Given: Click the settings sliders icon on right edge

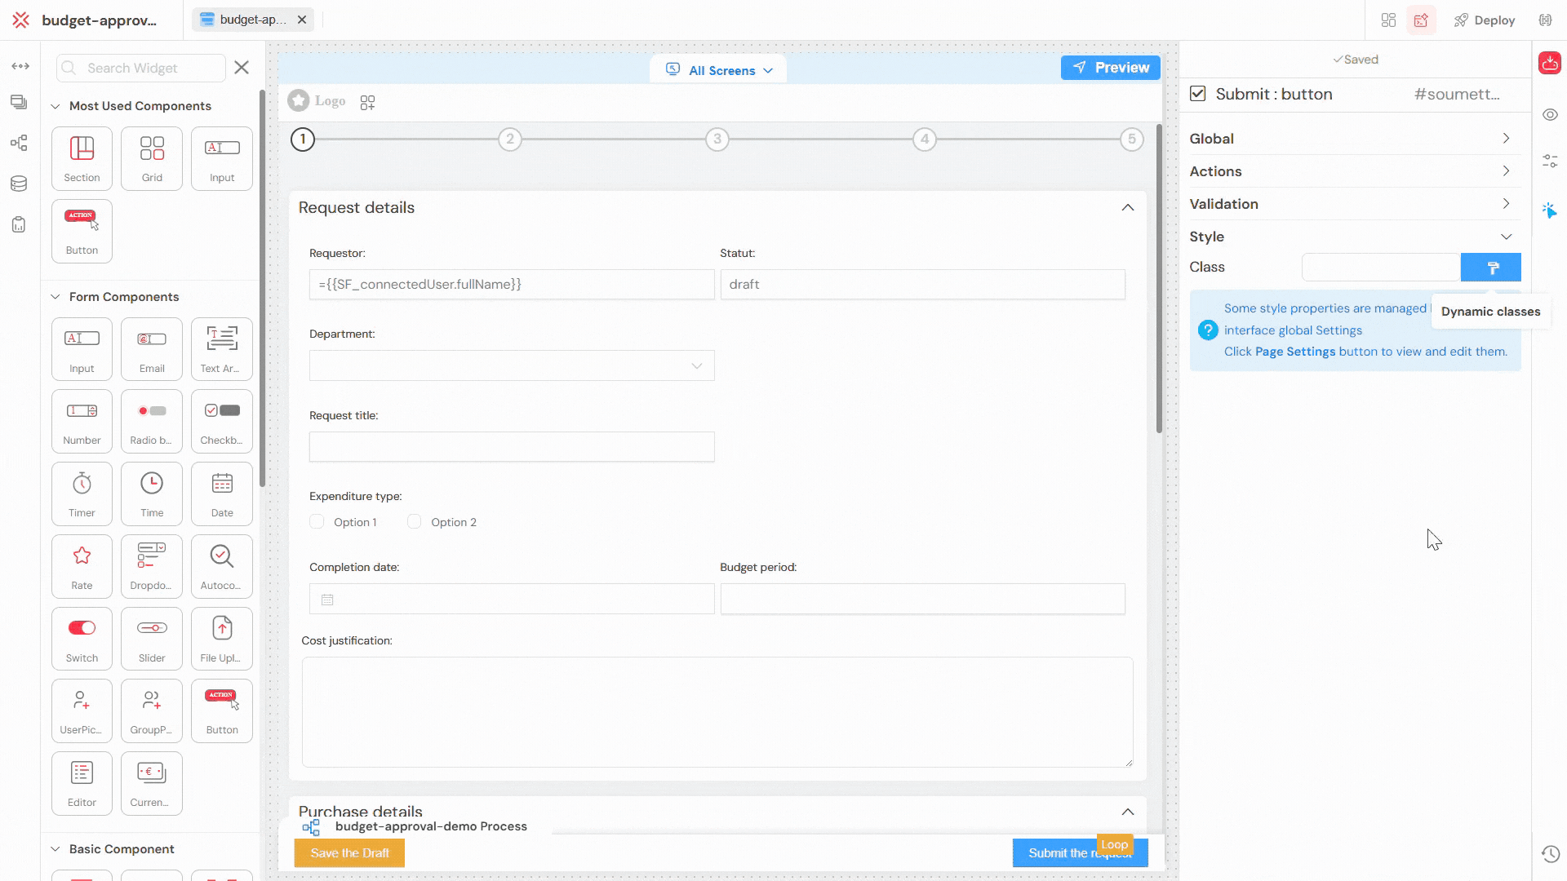Looking at the screenshot, I should 1551,161.
